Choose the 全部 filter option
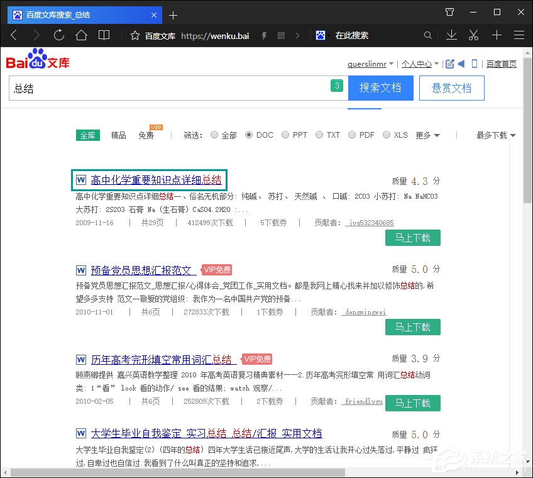This screenshot has height=478, width=533. tap(215, 135)
